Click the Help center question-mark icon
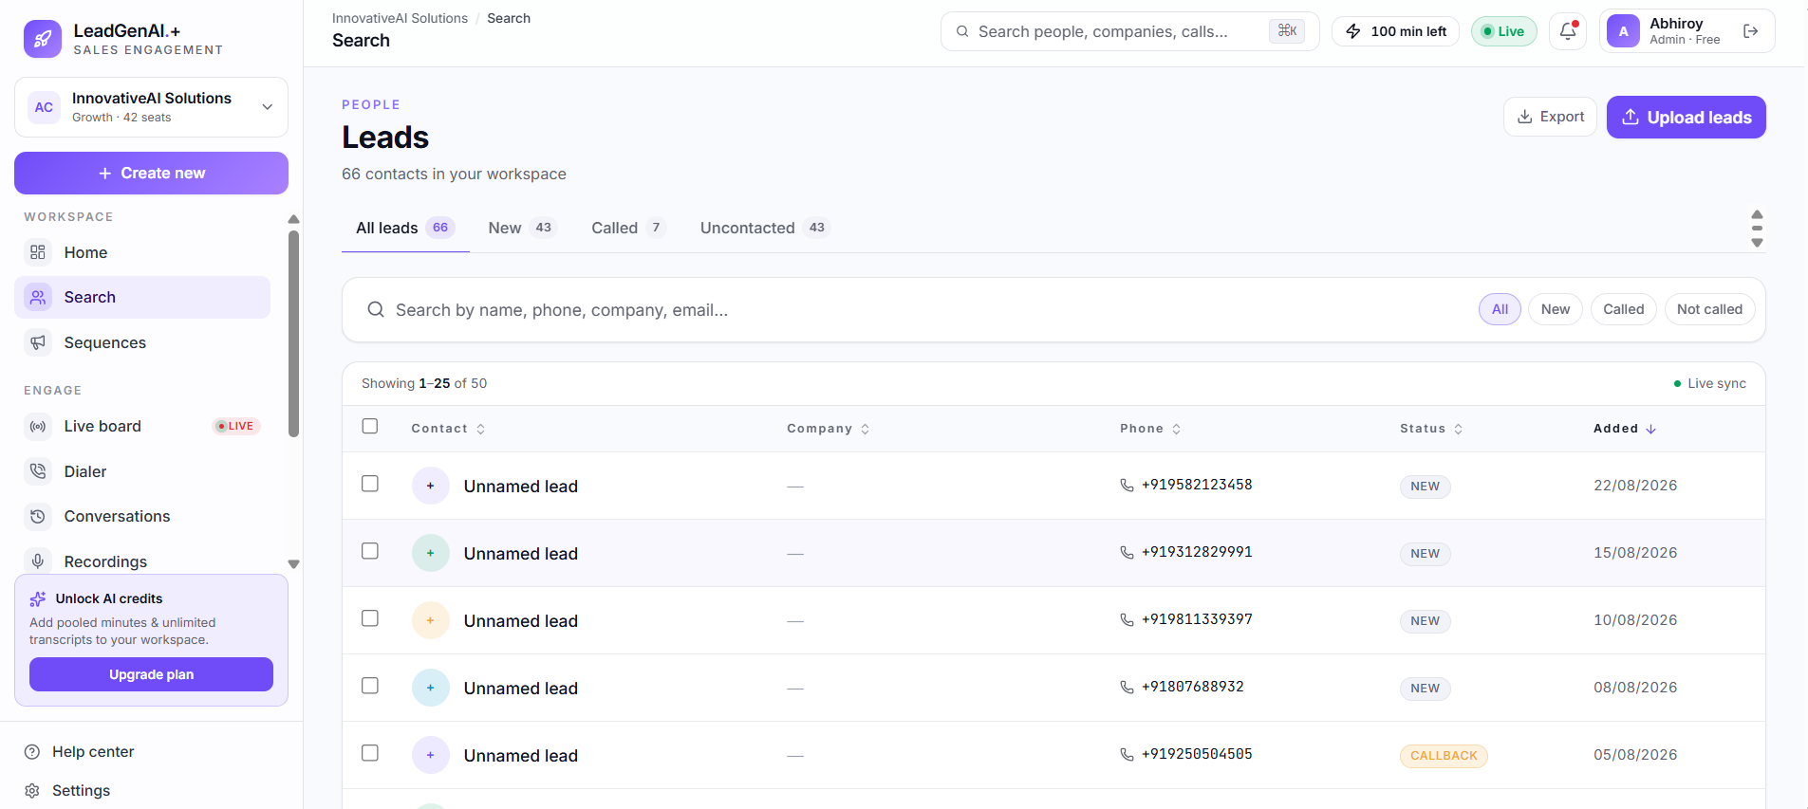This screenshot has height=809, width=1808. coord(32,752)
